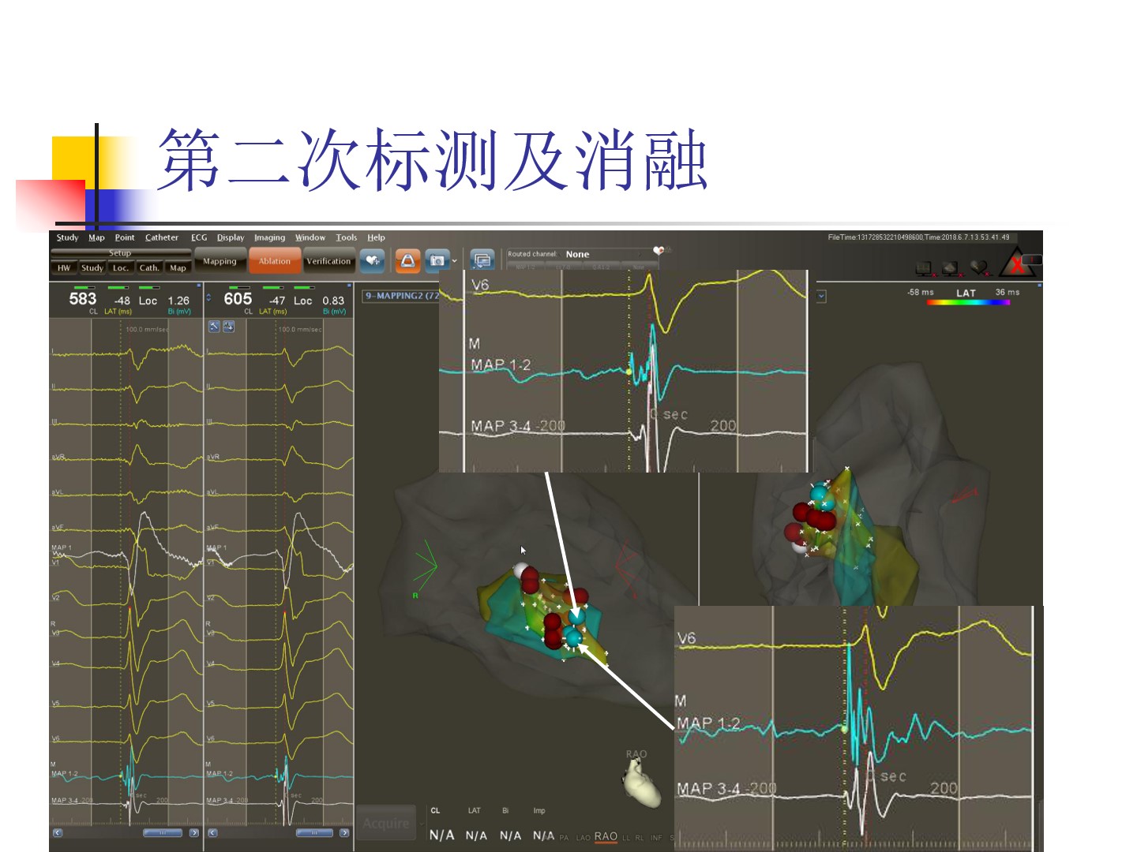
Task: Click the 36 ms LAT upper value
Action: (x=1008, y=293)
